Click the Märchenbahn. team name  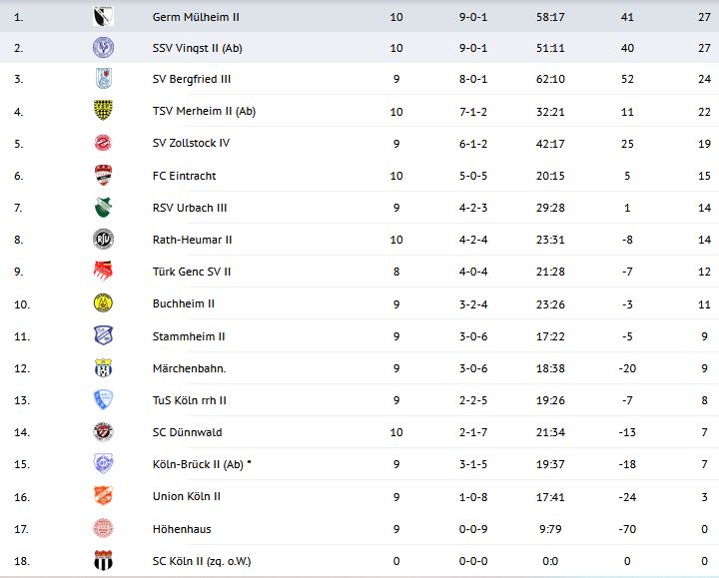(189, 368)
